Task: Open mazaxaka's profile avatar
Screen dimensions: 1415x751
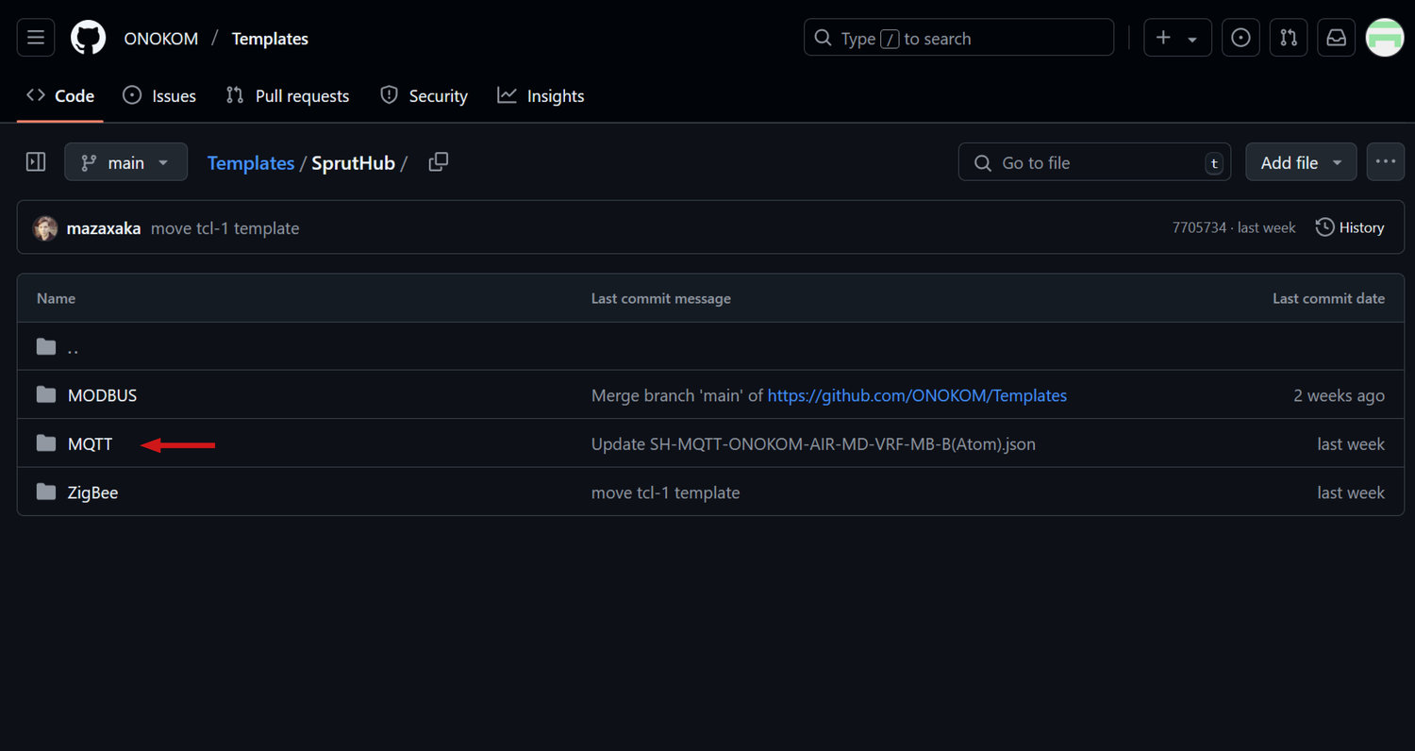Action: (45, 227)
